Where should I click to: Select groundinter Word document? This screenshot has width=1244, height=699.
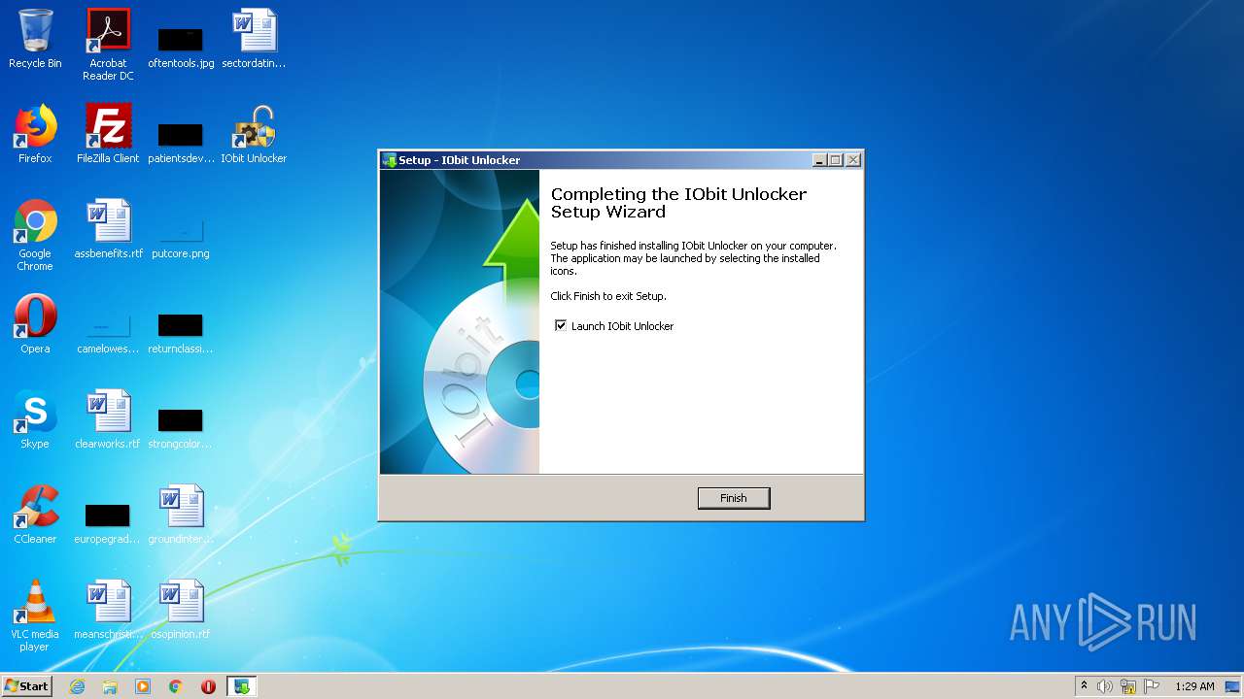181,515
